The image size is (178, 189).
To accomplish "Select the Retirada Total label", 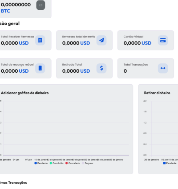I will [x=72, y=65].
